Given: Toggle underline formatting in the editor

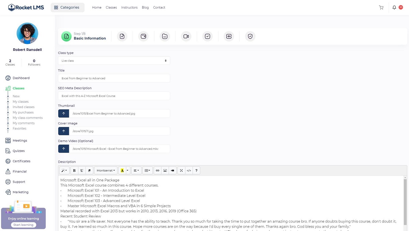Looking at the screenshot, I should pyautogui.click(x=82, y=171).
